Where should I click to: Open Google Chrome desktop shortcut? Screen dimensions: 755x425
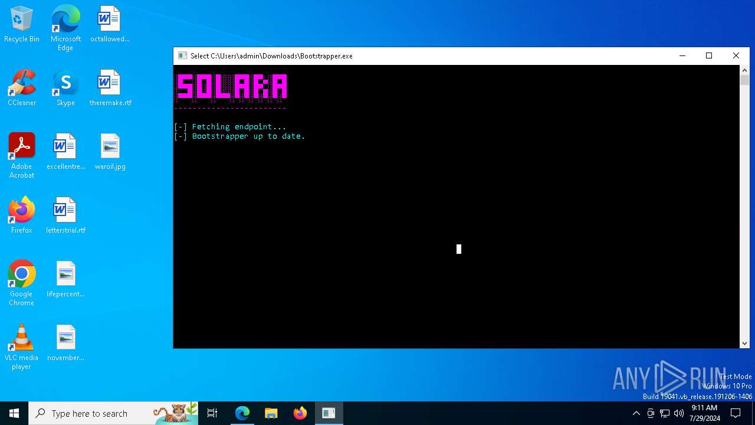pyautogui.click(x=22, y=283)
